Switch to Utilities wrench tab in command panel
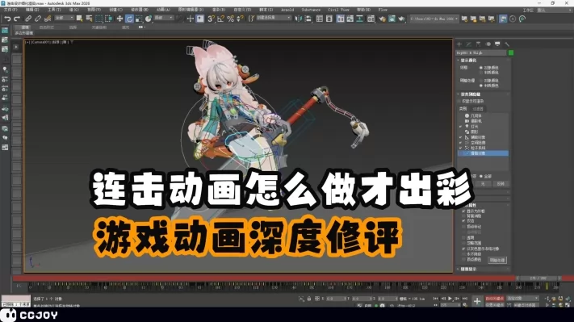 [507, 44]
